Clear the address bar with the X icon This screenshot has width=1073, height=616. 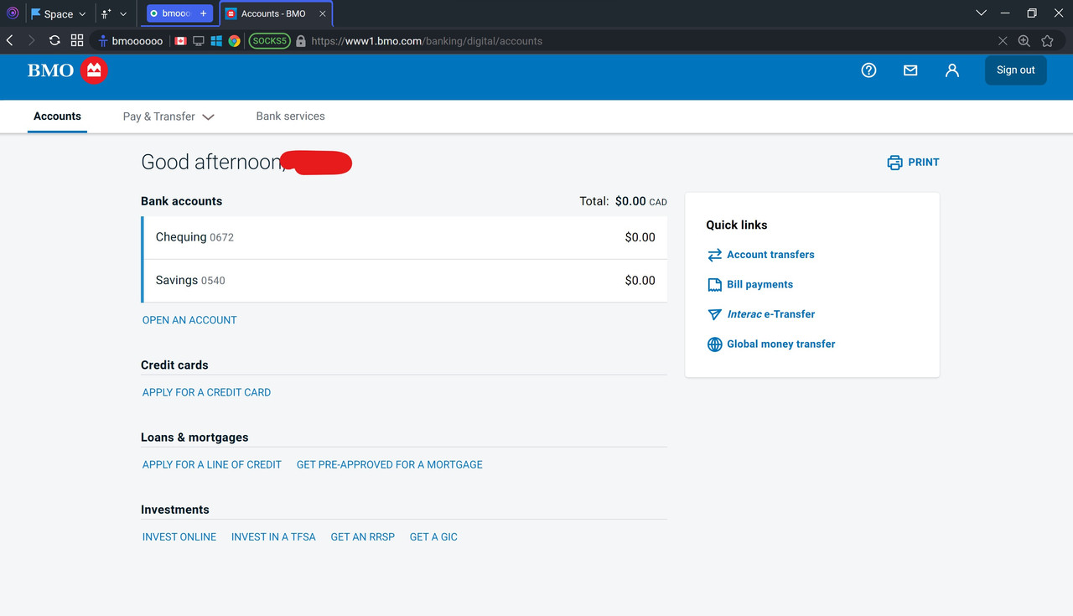1003,40
